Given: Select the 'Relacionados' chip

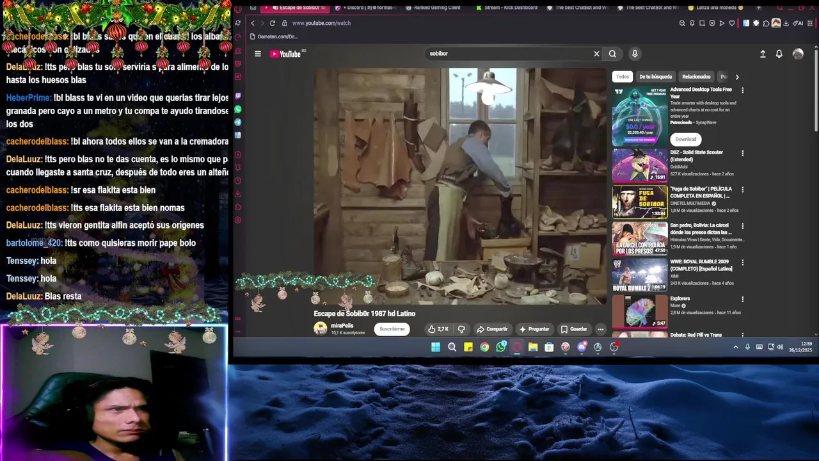Looking at the screenshot, I should [696, 77].
